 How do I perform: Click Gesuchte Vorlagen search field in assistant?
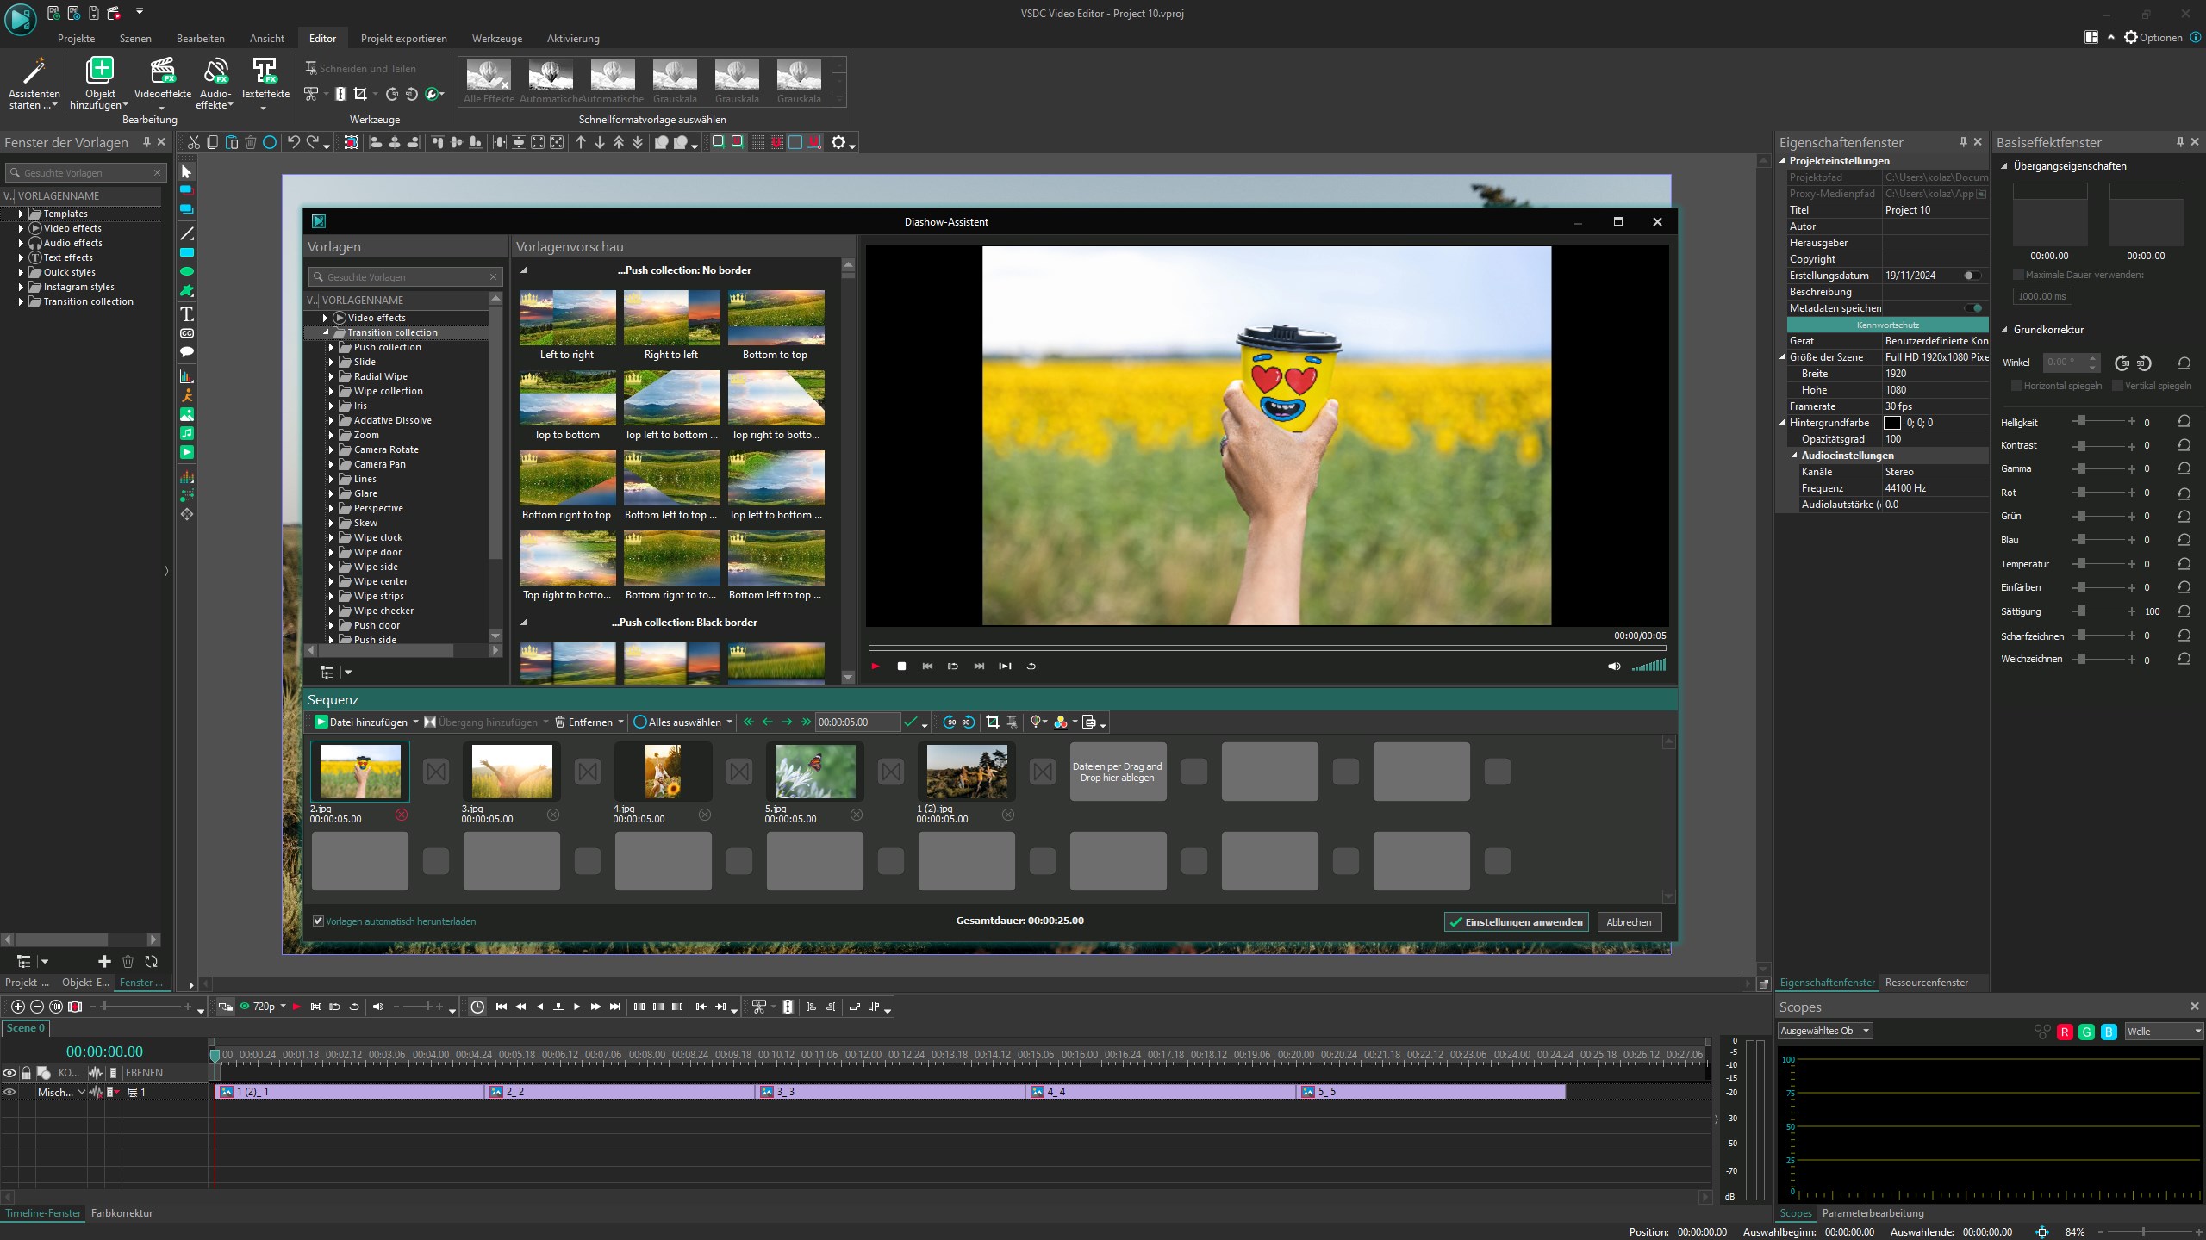click(x=405, y=276)
